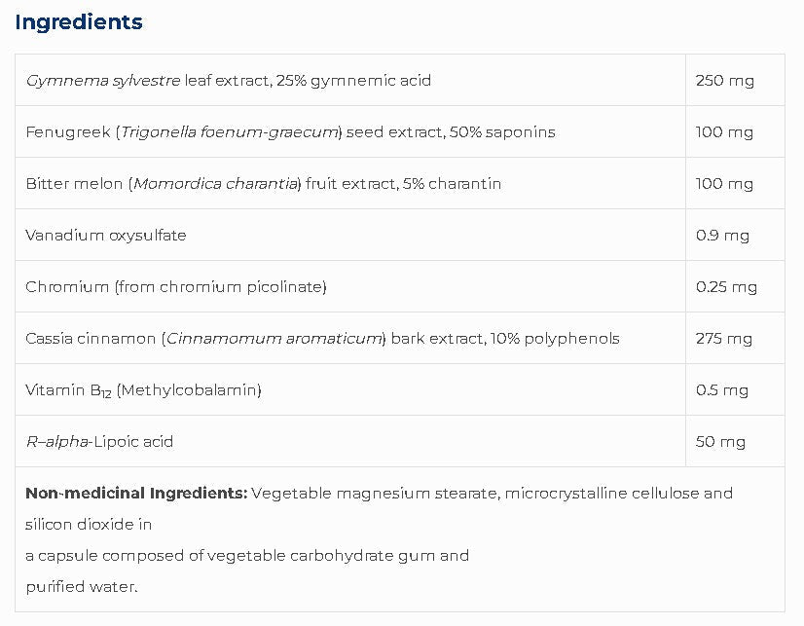Click the 250 mg dosage cell
Screen dimensions: 804x626
724,80
